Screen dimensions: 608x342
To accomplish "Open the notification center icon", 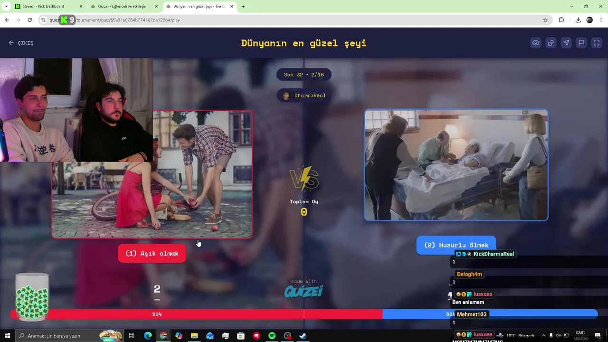I will pos(598,336).
